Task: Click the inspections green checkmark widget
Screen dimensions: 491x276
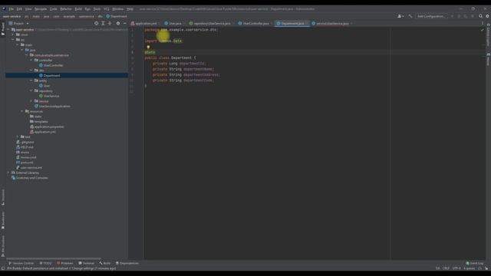Action: 482,30
